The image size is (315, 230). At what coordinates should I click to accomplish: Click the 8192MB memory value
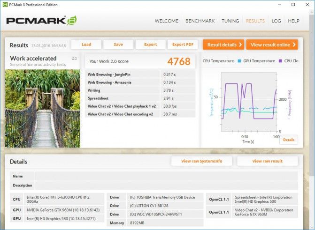pos(165,223)
